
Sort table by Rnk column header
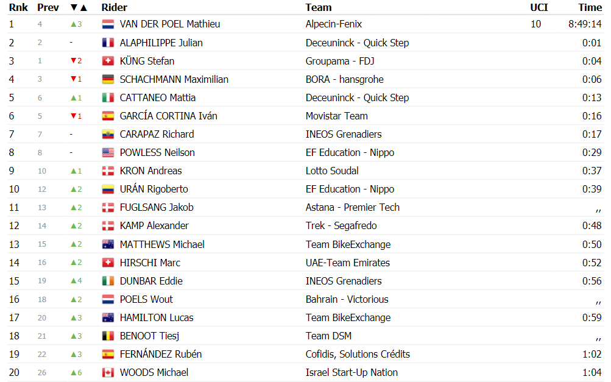18,7
